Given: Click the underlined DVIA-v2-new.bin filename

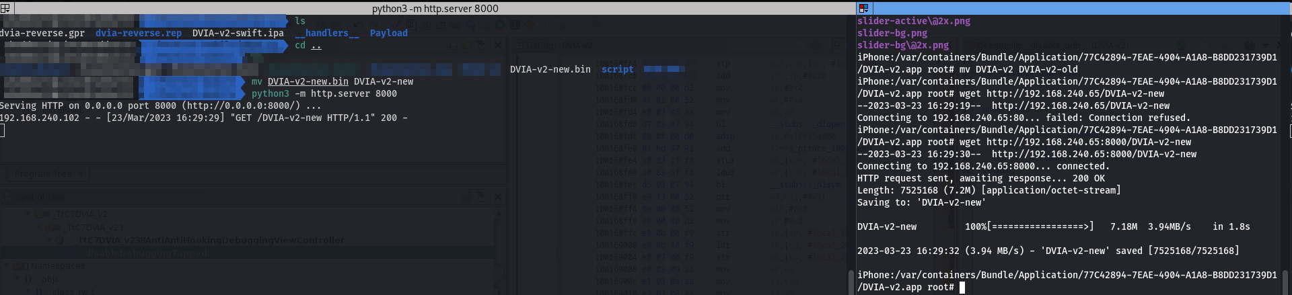Looking at the screenshot, I should (x=308, y=81).
